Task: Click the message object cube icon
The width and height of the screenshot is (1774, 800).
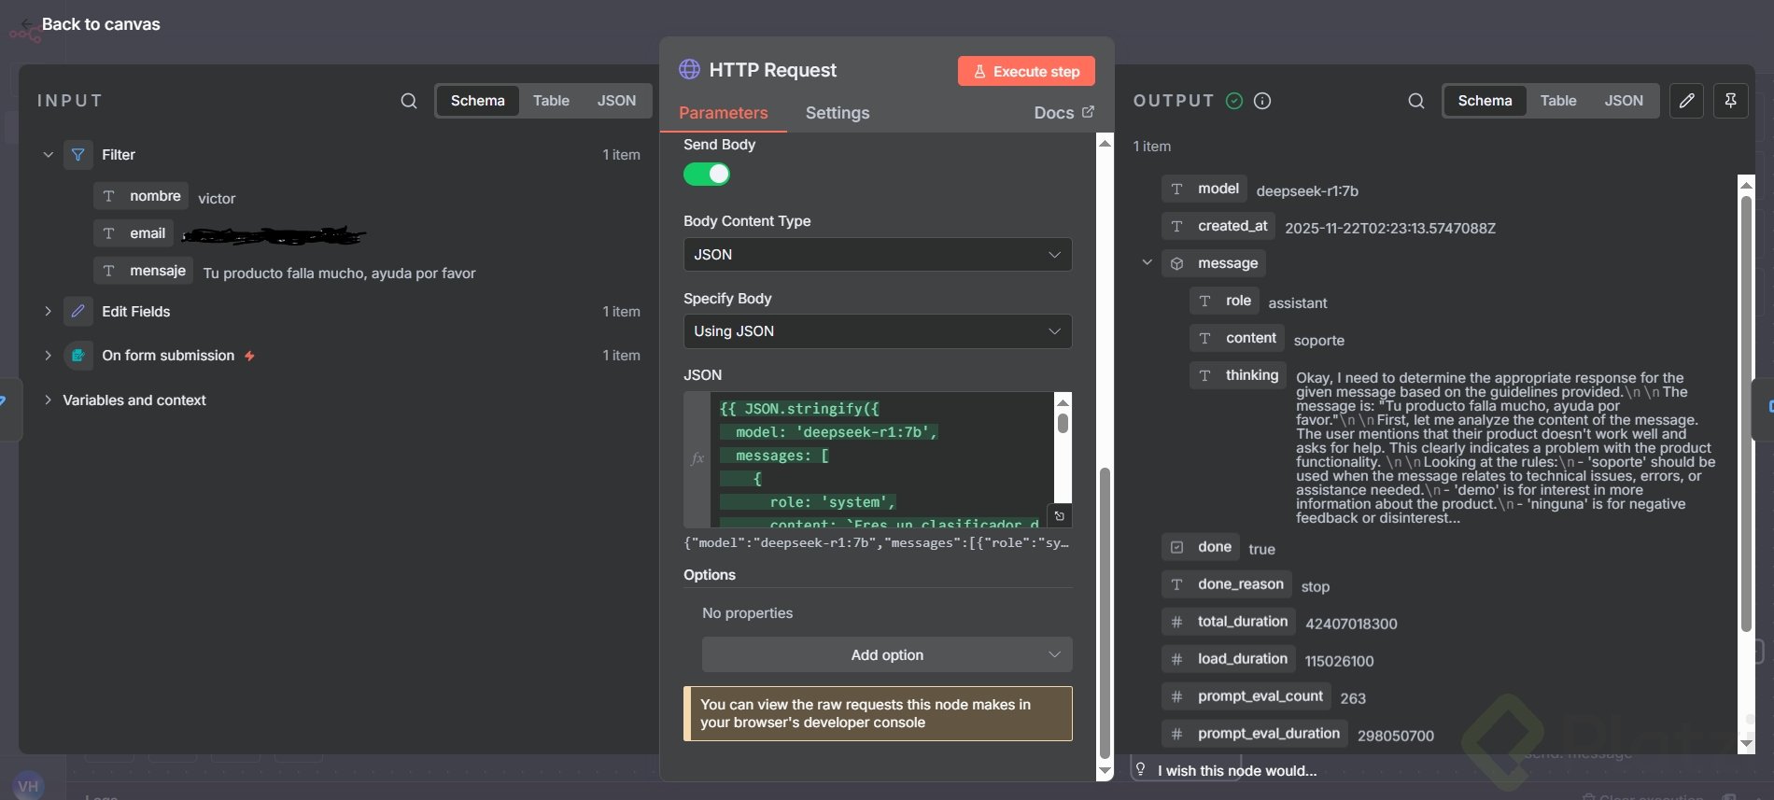Action: [x=1177, y=263]
